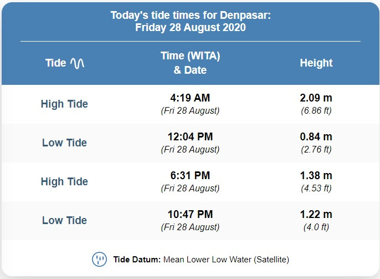Click the 12:04 PM time entry

coord(190,136)
